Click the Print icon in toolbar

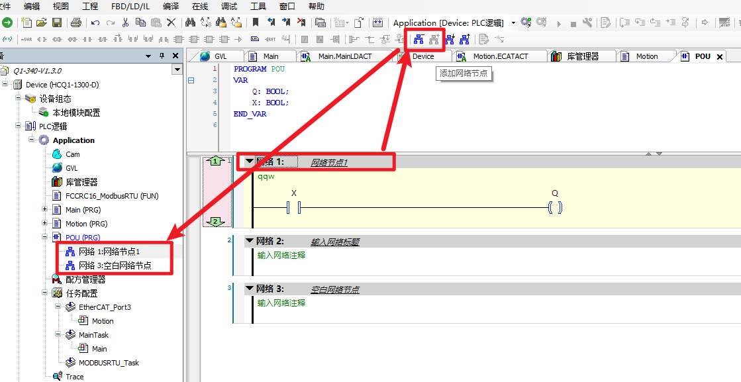(x=75, y=23)
